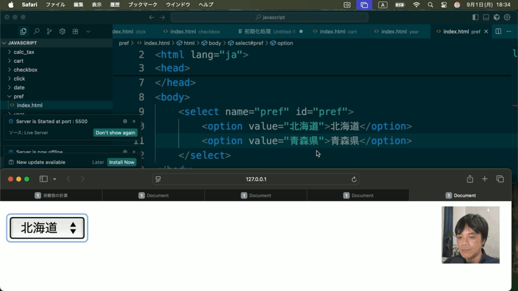Open the ブックマーク menu in menu bar
Viewport: 518px width, 291px height.
(x=143, y=5)
